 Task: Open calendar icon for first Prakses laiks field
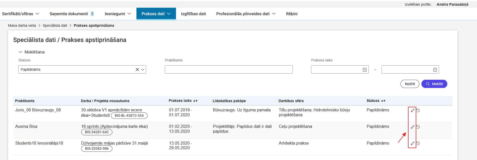click(365, 69)
